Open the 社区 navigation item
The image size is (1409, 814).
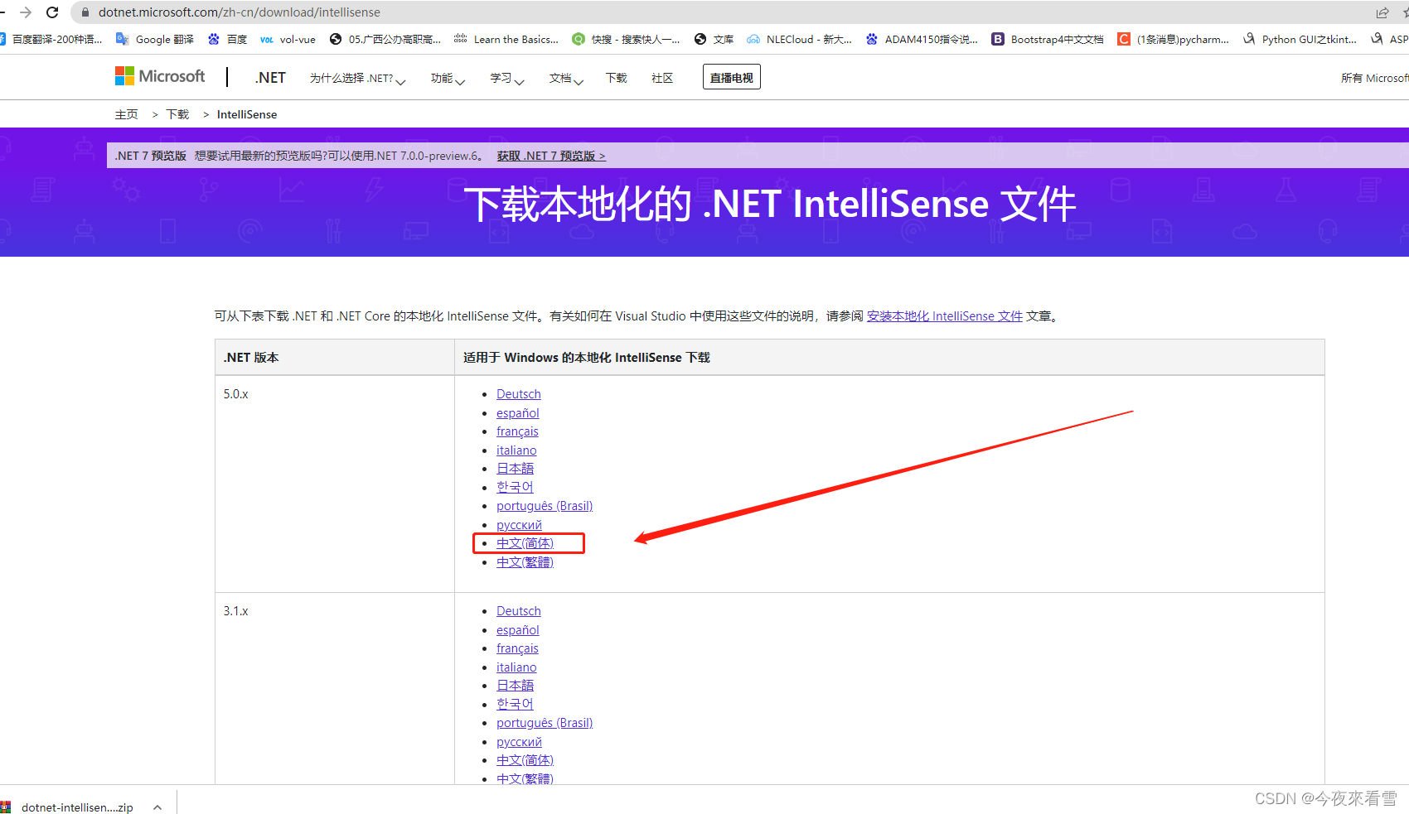click(662, 78)
